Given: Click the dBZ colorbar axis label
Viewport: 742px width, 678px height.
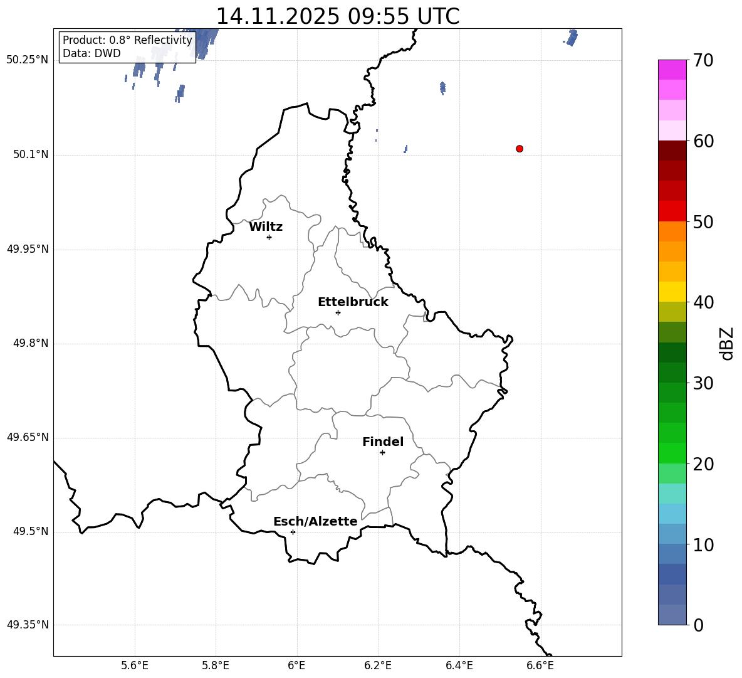Looking at the screenshot, I should (726, 344).
